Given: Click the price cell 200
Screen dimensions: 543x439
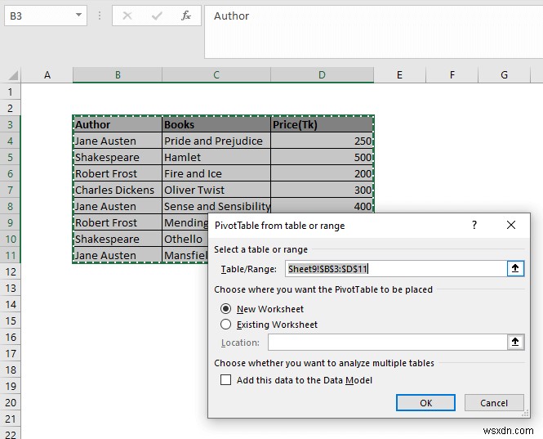Looking at the screenshot, I should click(x=322, y=173).
